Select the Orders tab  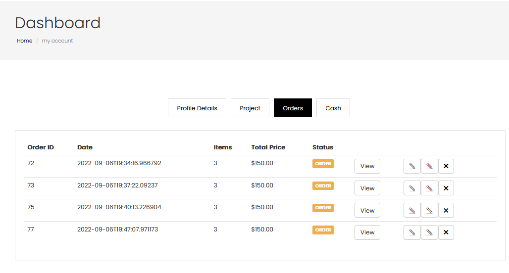tap(293, 108)
